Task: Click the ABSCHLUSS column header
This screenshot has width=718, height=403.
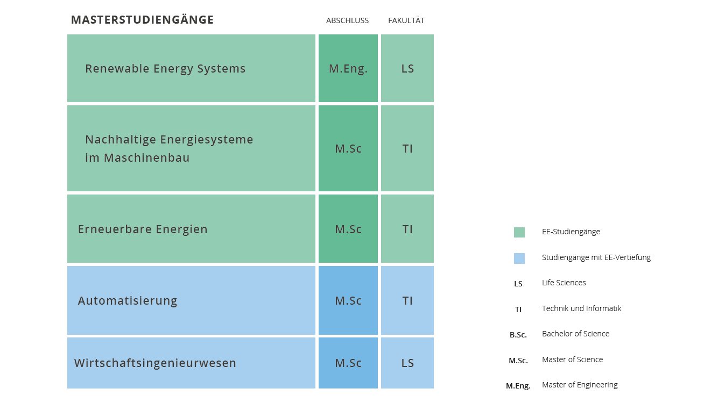Action: [347, 20]
